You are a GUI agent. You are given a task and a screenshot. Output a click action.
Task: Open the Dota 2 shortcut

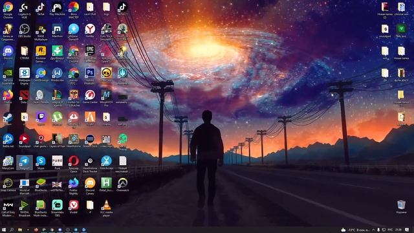point(25,97)
